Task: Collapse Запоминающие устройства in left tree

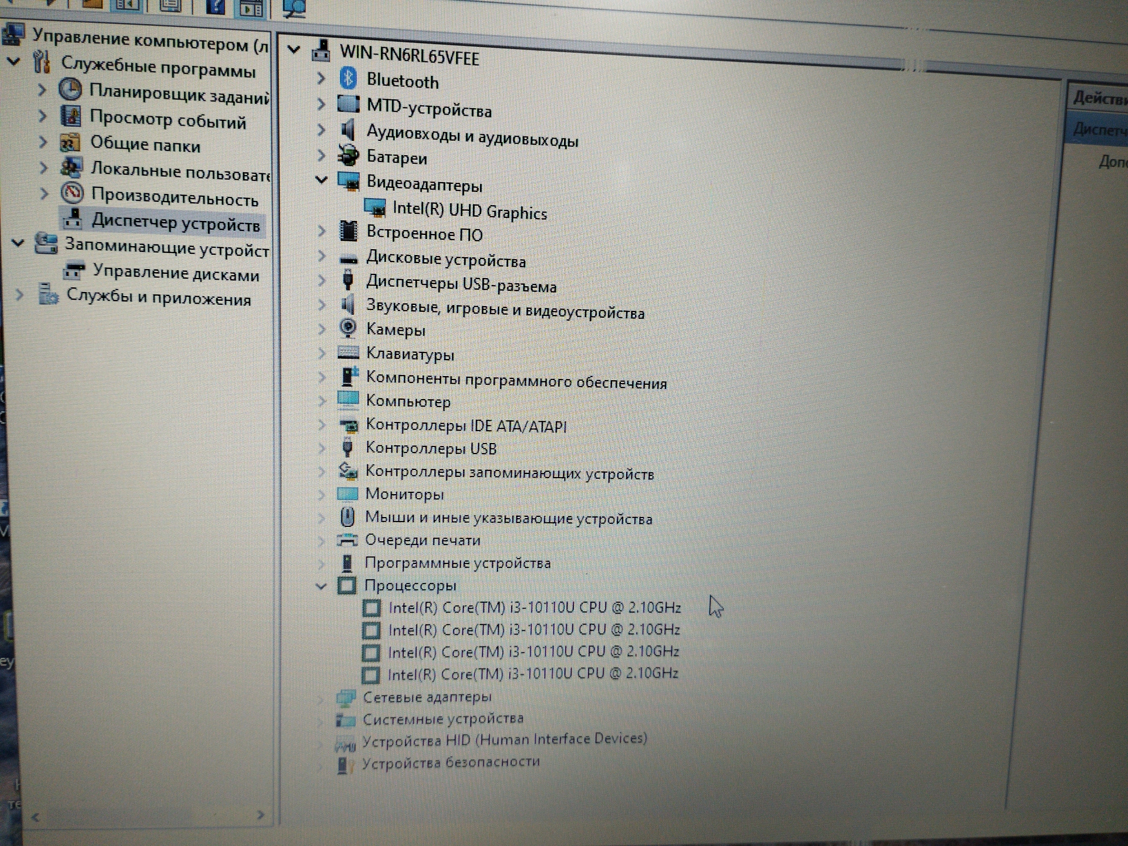Action: (18, 242)
